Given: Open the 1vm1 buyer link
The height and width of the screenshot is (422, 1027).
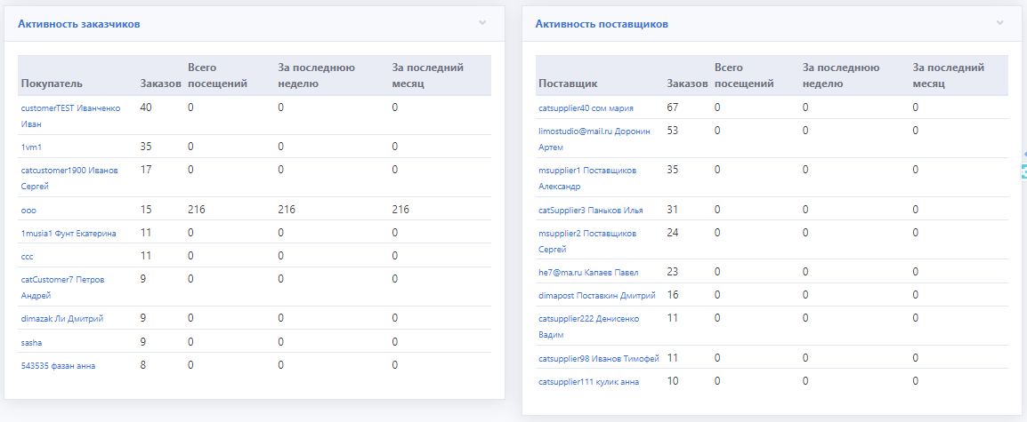Looking at the screenshot, I should [x=31, y=147].
